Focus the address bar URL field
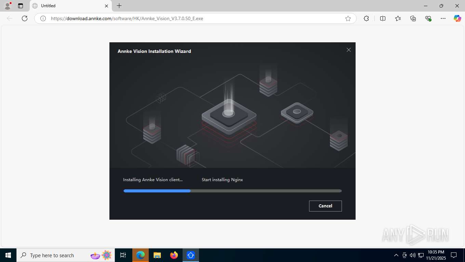The image size is (465, 262). click(x=195, y=18)
